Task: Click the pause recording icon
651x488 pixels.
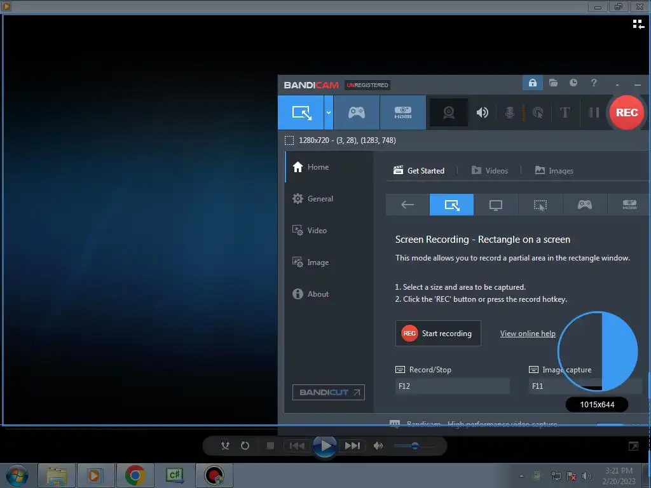Action: (x=594, y=112)
